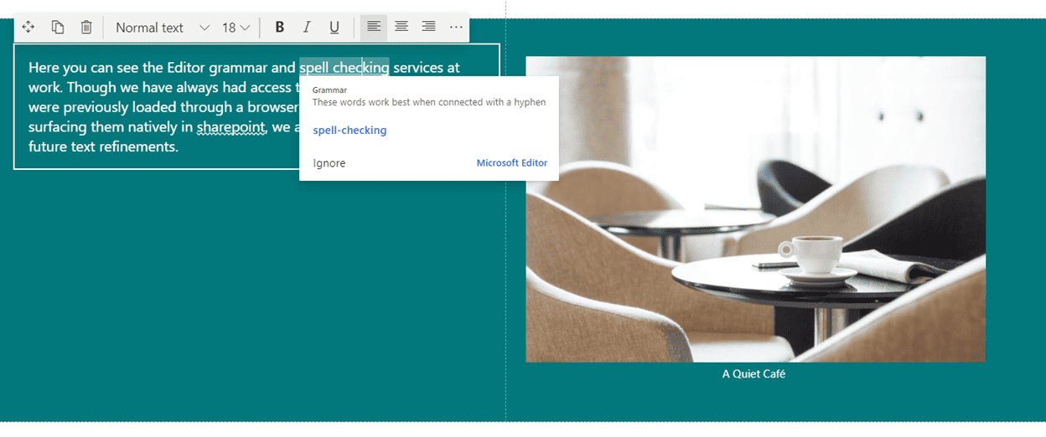
Task: Duplicate the text web part
Action: tap(58, 28)
